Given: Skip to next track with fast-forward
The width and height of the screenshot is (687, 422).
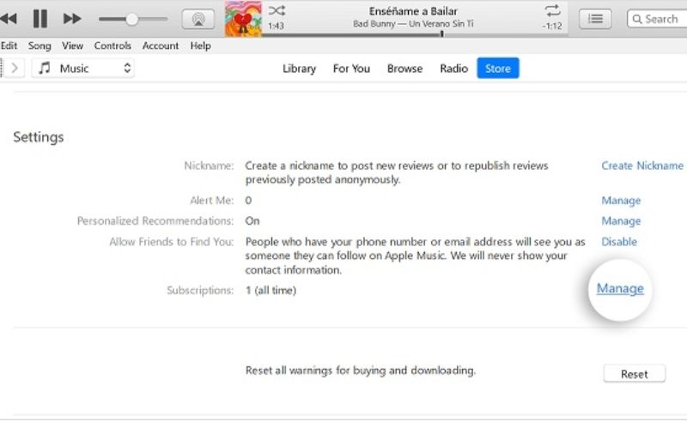Looking at the screenshot, I should pos(72,19).
